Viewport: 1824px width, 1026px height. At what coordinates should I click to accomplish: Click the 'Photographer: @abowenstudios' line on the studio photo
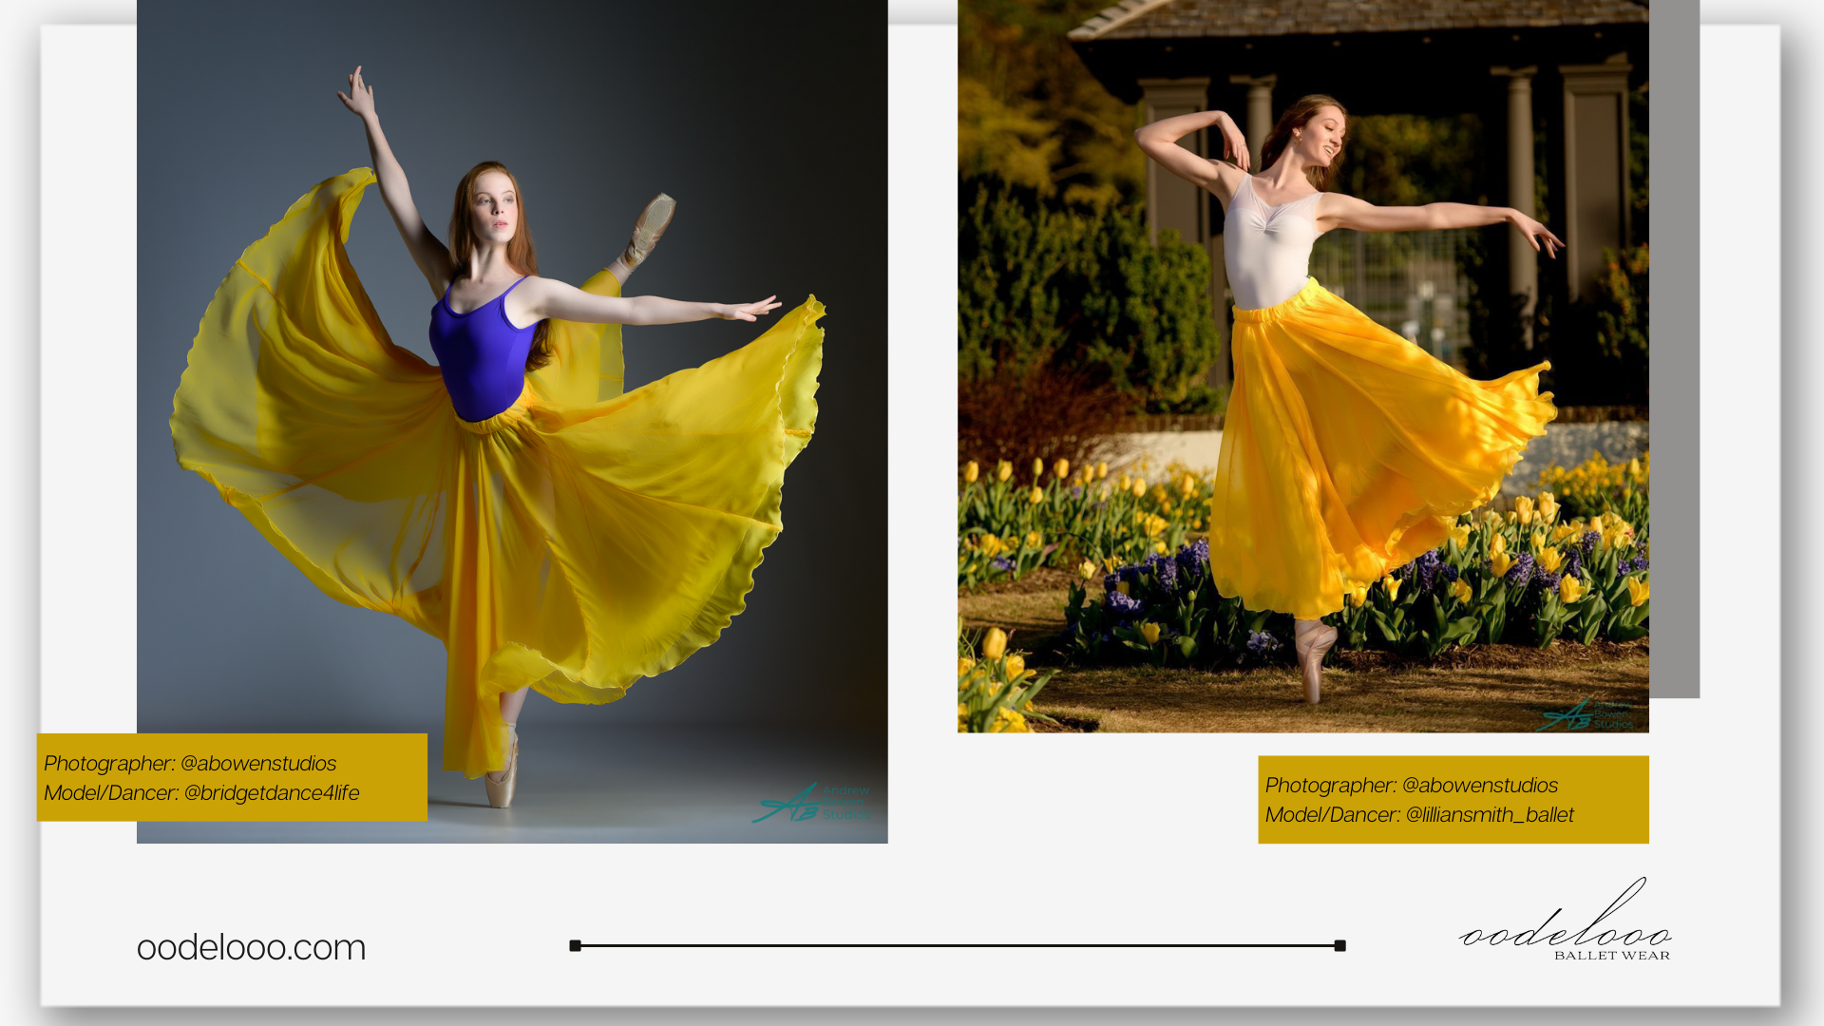(x=190, y=764)
